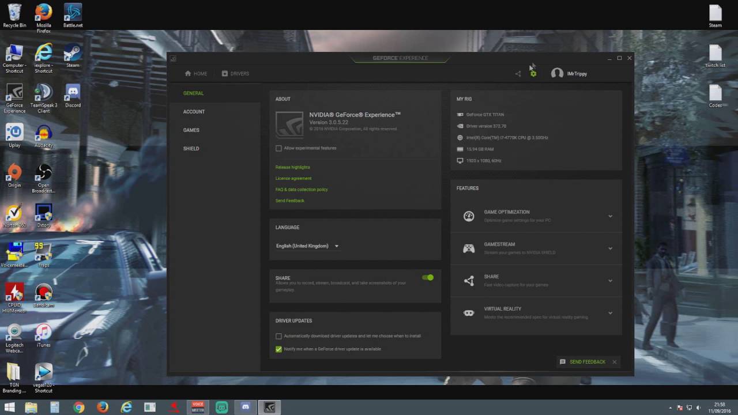
Task: Select the Audacity desktop icon
Action: click(x=43, y=135)
